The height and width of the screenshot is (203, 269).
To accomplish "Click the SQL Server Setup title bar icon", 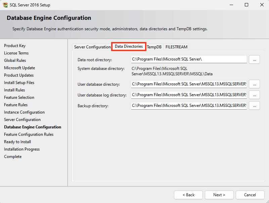I will (x=5, y=5).
